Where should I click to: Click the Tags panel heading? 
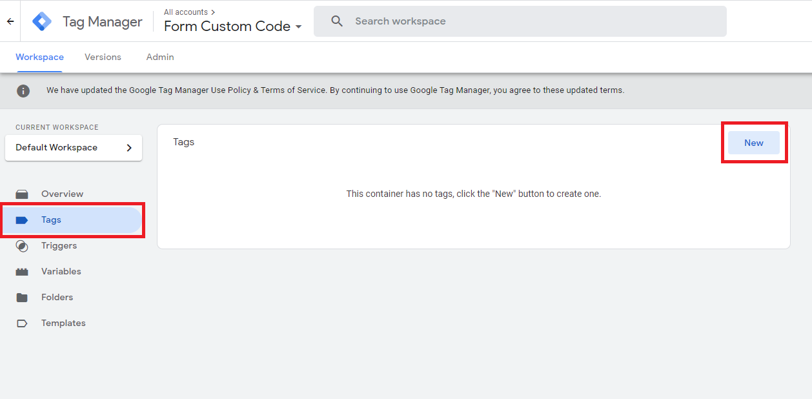pyautogui.click(x=184, y=142)
